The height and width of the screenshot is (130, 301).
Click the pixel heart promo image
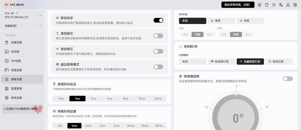(38, 109)
